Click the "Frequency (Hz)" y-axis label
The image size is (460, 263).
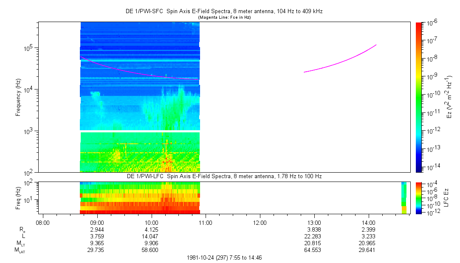18,97
